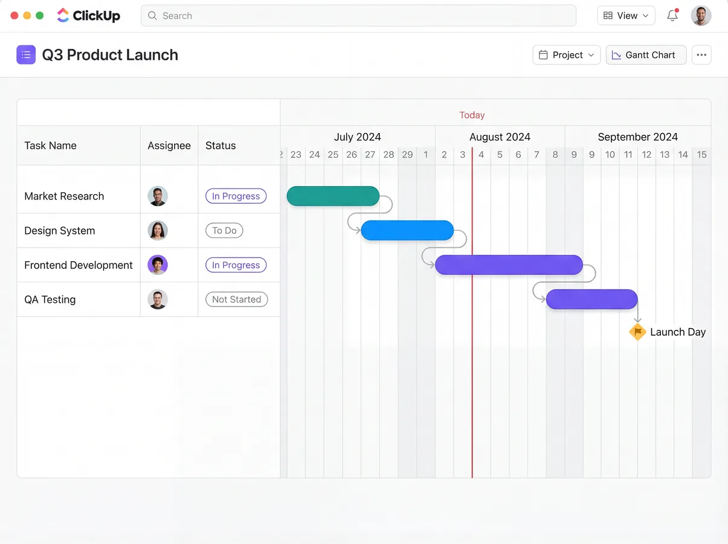728x544 pixels.
Task: Click the grid icon inside the View button
Action: coord(609,15)
